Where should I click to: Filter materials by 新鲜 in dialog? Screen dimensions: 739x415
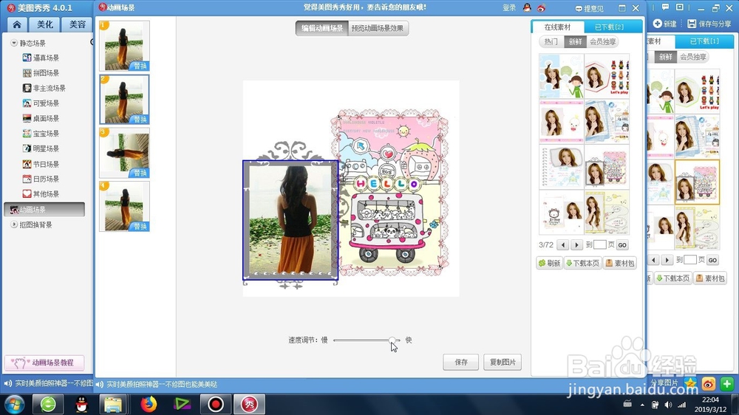click(575, 41)
